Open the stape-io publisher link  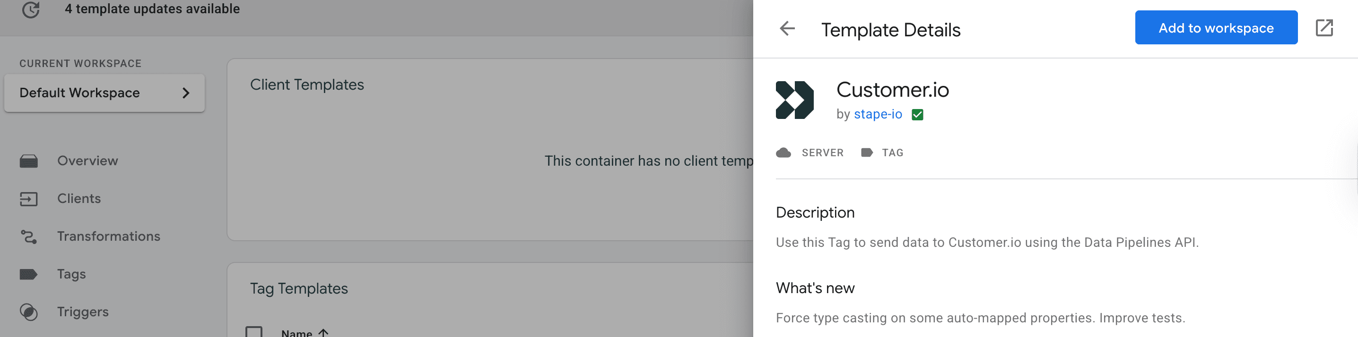(x=878, y=114)
